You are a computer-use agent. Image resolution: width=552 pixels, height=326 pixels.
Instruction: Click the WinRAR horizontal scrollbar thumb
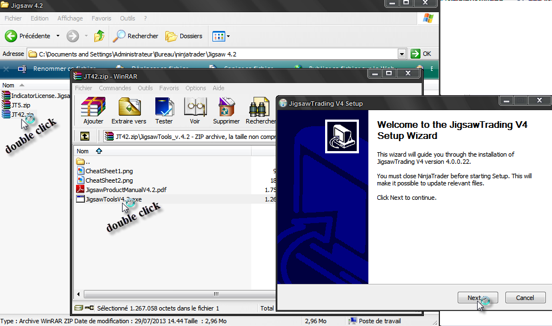coord(180,294)
